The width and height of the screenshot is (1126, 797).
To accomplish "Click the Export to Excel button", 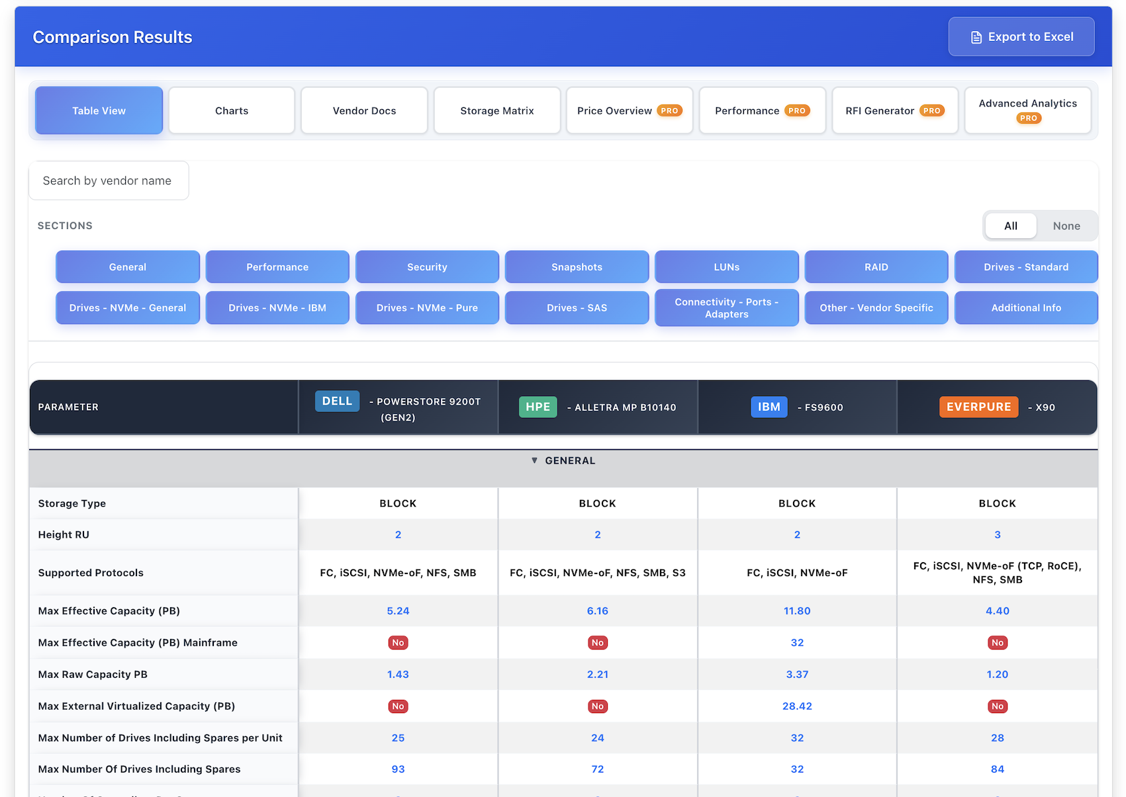I will coord(1021,37).
